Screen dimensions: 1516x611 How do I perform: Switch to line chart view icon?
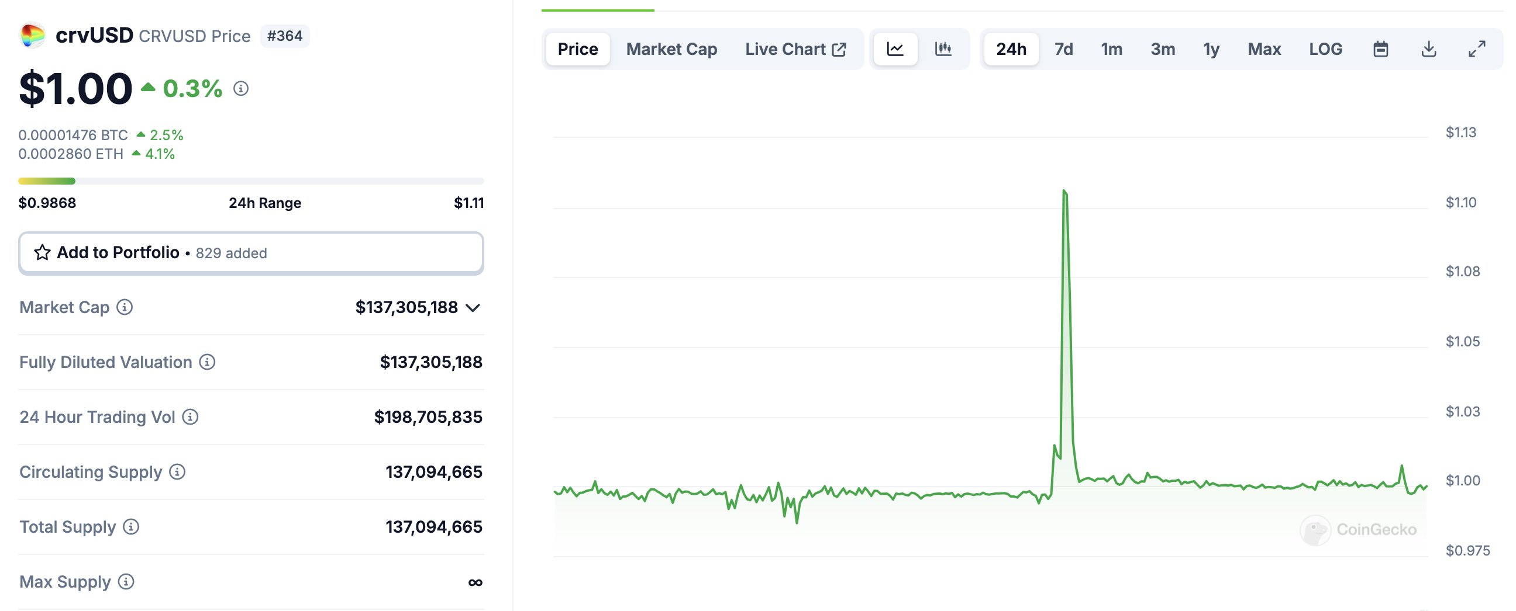pyautogui.click(x=895, y=48)
